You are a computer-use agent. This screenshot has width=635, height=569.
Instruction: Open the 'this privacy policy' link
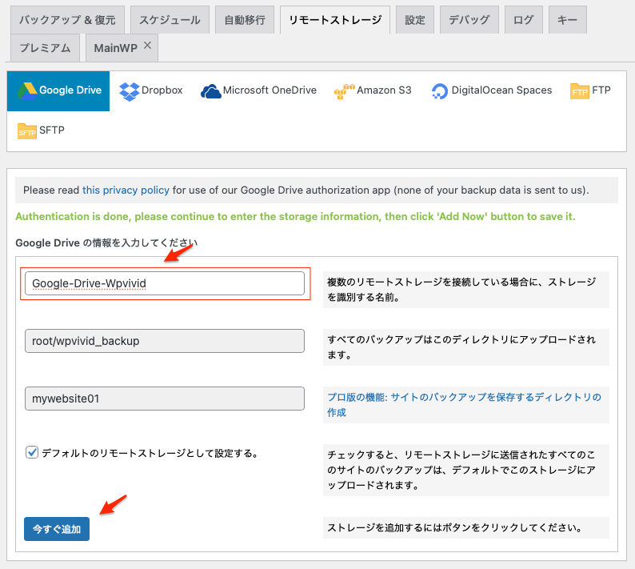click(x=126, y=190)
